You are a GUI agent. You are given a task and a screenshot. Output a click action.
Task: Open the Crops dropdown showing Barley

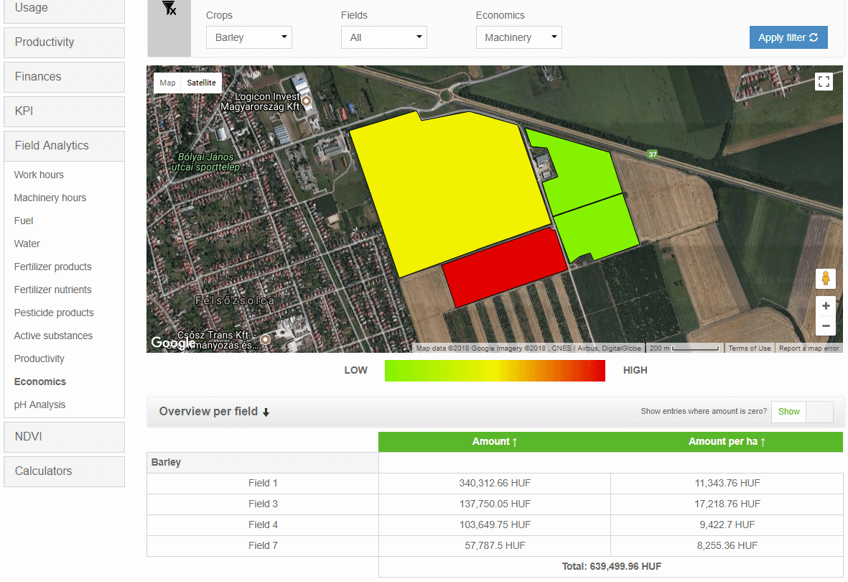tap(248, 37)
